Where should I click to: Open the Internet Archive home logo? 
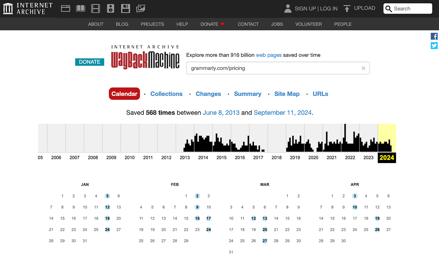tap(28, 9)
